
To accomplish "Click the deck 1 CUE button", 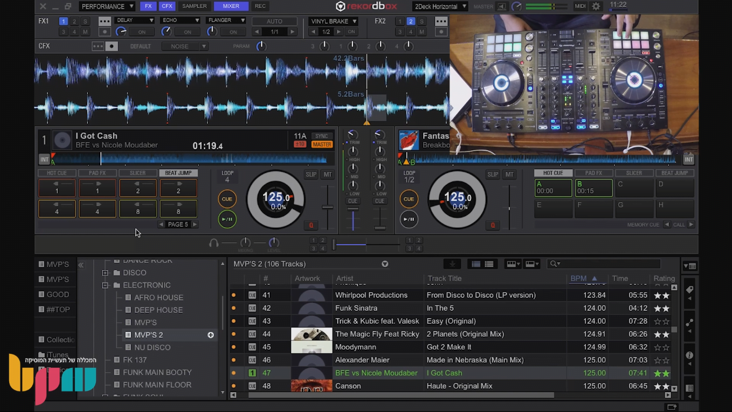I will pos(227,199).
